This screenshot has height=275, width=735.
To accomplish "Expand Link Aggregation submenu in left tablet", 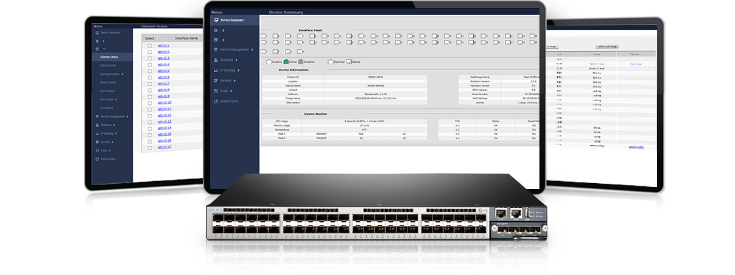I will (122, 74).
